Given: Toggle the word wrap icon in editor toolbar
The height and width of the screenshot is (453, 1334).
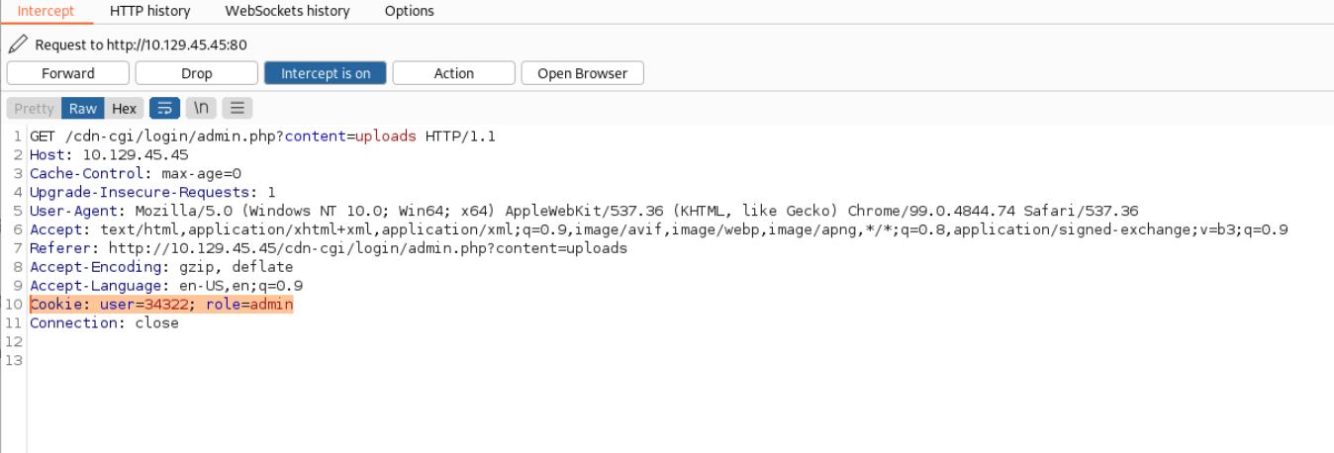Looking at the screenshot, I should (x=164, y=108).
